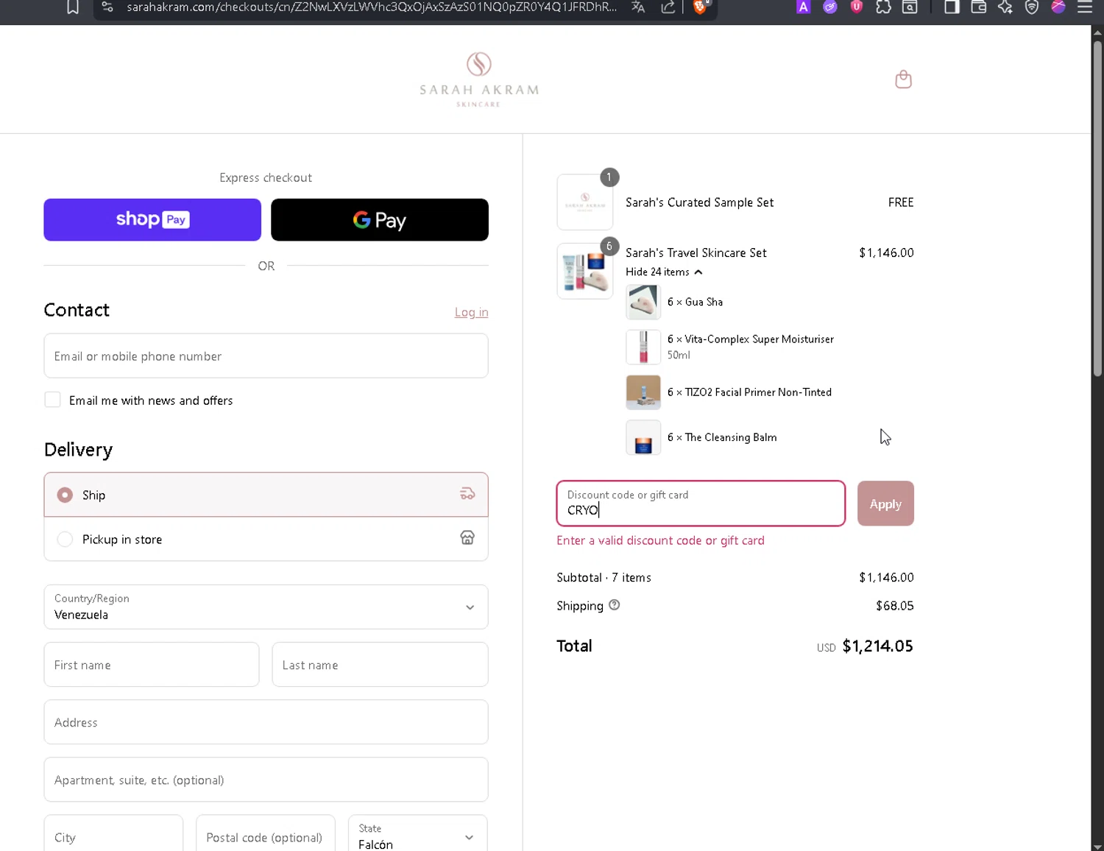The width and height of the screenshot is (1104, 851).
Task: Click the 'Subtotal · 7 items' label
Action: [604, 577]
